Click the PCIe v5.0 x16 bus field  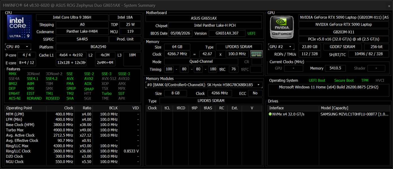click(x=344, y=39)
